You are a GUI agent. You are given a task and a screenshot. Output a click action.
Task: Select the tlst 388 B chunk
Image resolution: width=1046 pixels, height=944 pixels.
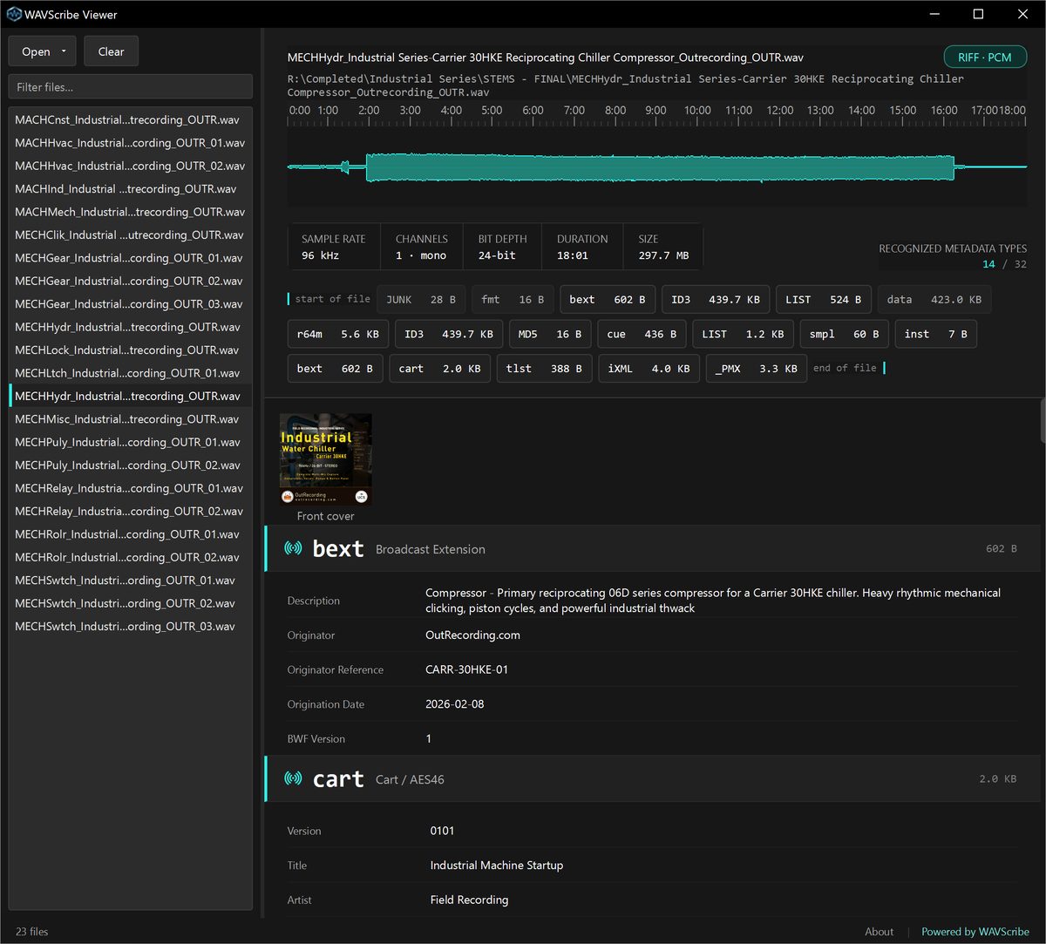[545, 369]
